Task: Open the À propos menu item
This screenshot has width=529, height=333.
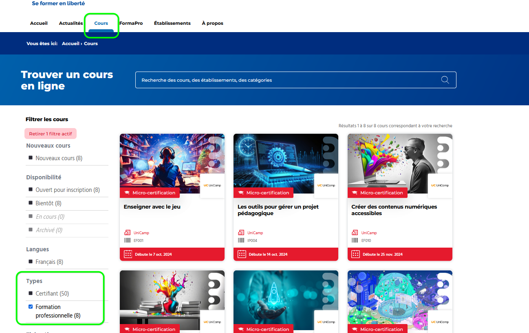Action: pyautogui.click(x=212, y=23)
